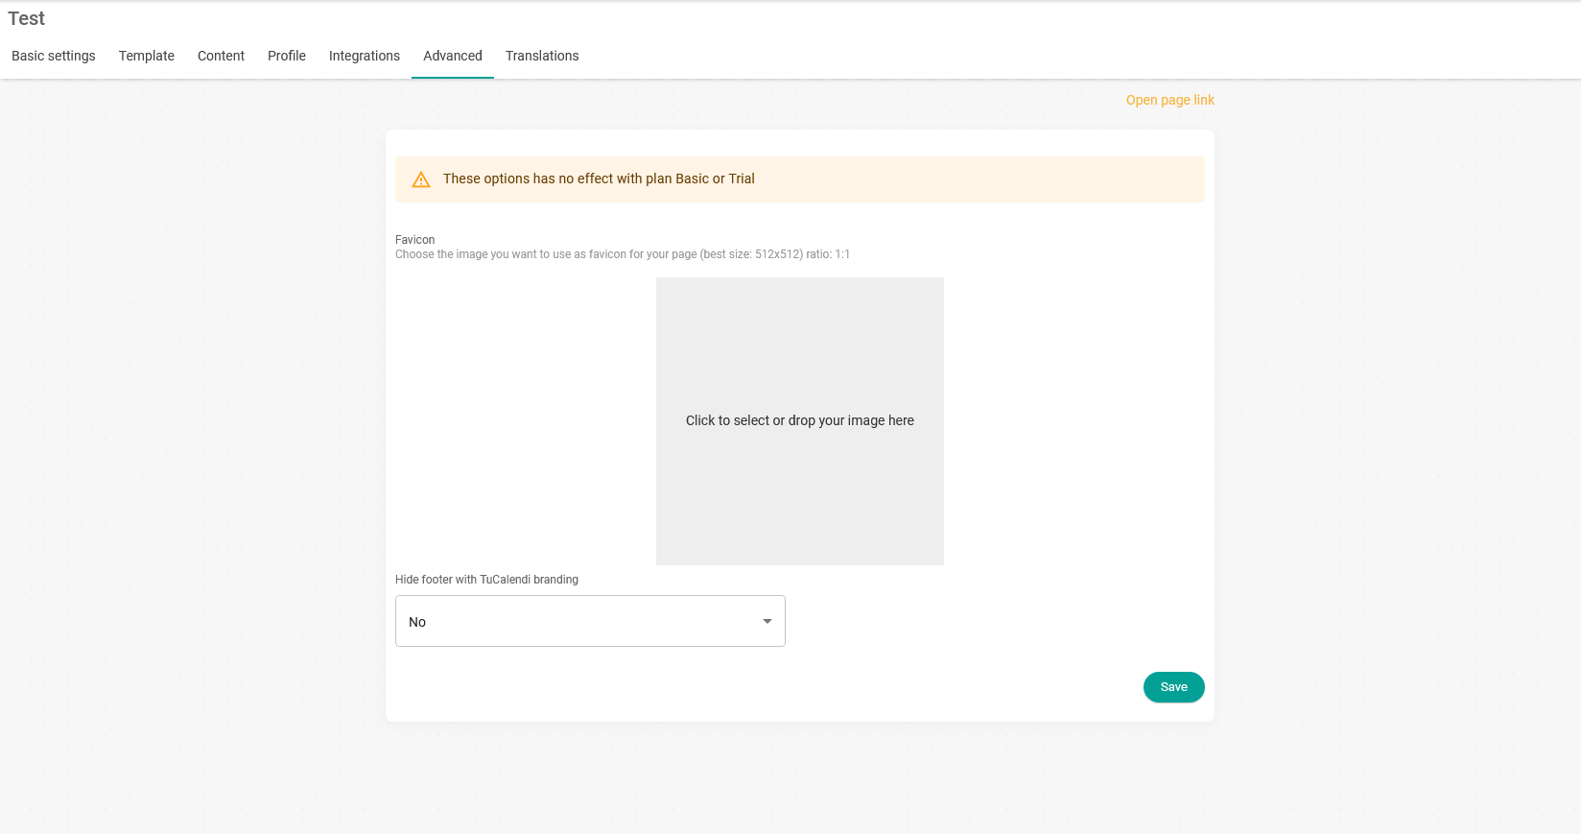Switch to the Basic settings tab
Image resolution: width=1581 pixels, height=834 pixels.
pos(54,56)
